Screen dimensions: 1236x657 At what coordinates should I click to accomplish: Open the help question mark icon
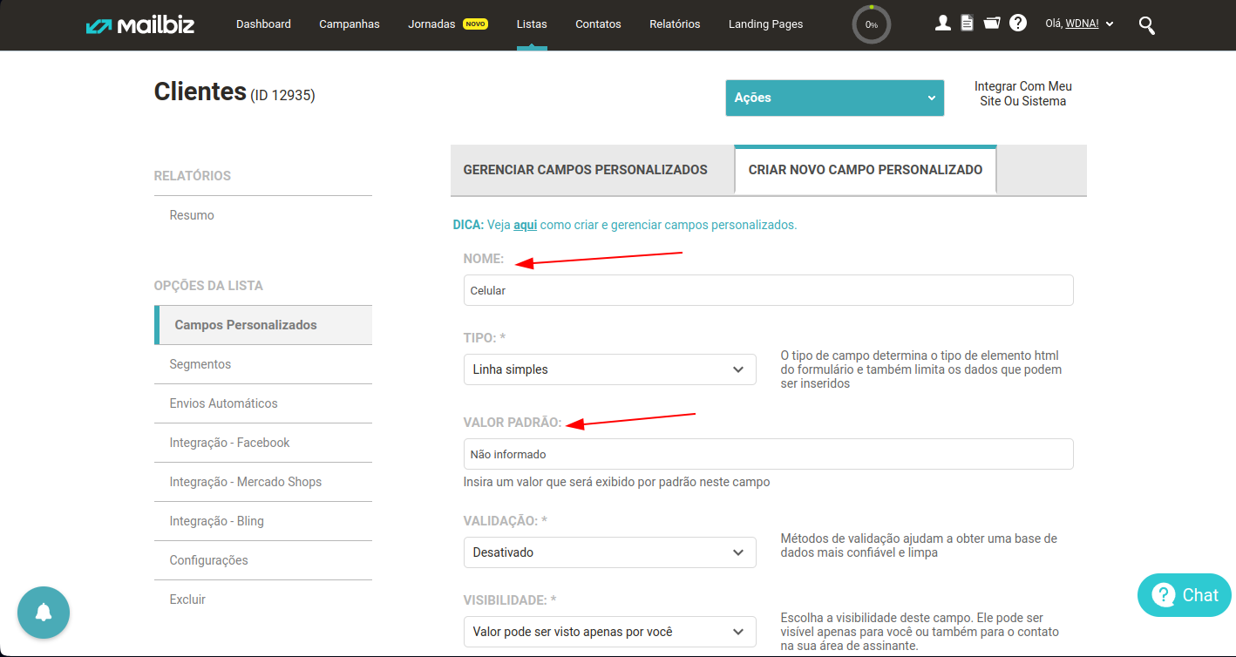pyautogui.click(x=1018, y=24)
